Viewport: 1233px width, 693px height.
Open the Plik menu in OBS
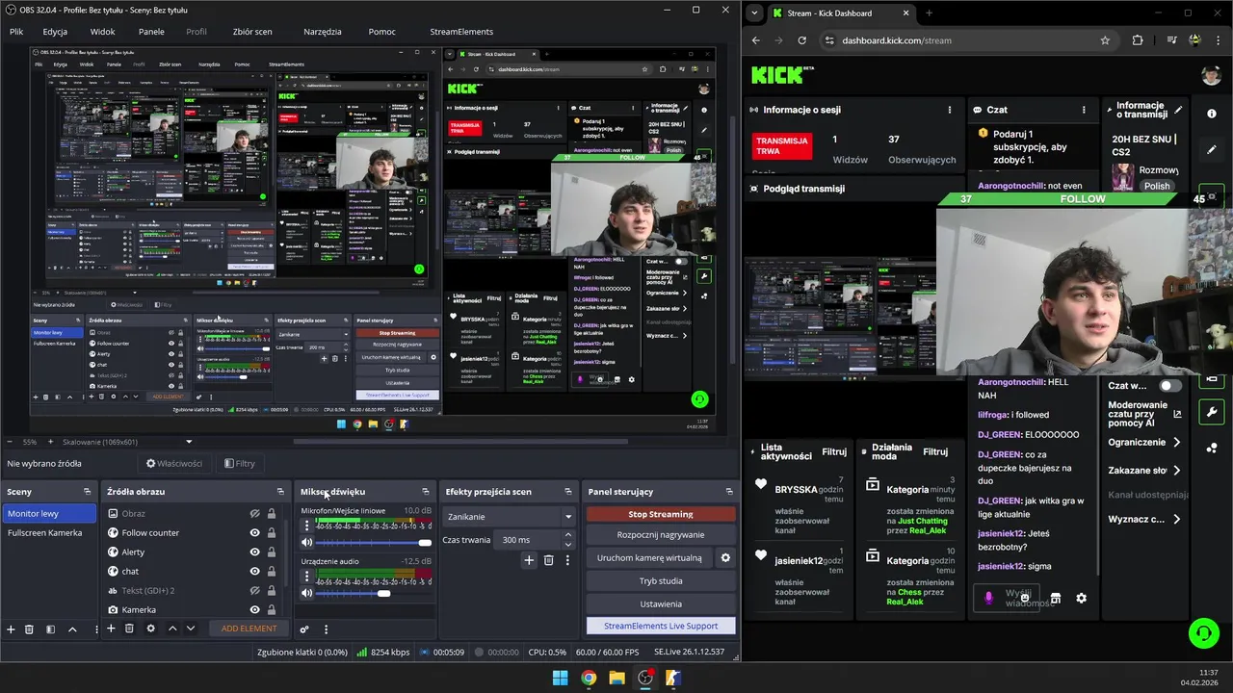pyautogui.click(x=16, y=32)
